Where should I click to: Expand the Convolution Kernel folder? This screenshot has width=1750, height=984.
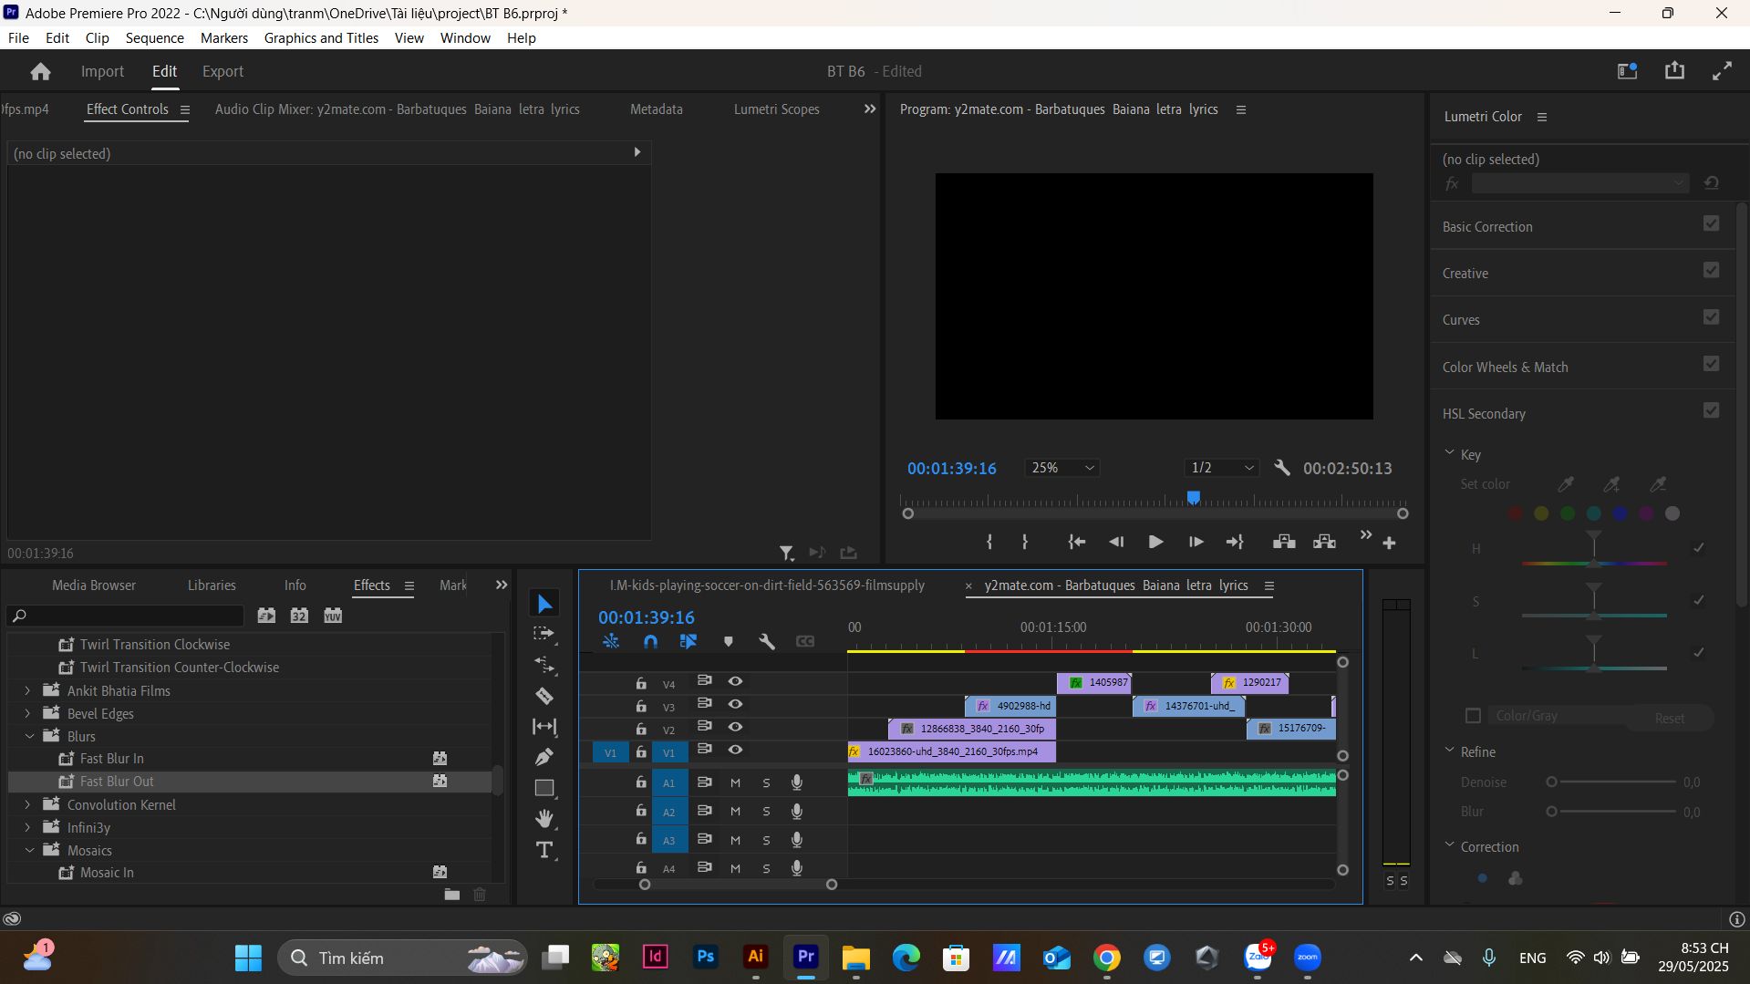[27, 804]
